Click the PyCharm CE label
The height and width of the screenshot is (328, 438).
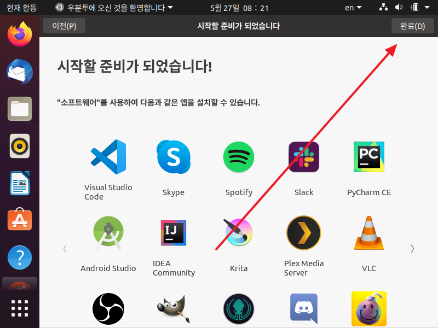point(368,192)
